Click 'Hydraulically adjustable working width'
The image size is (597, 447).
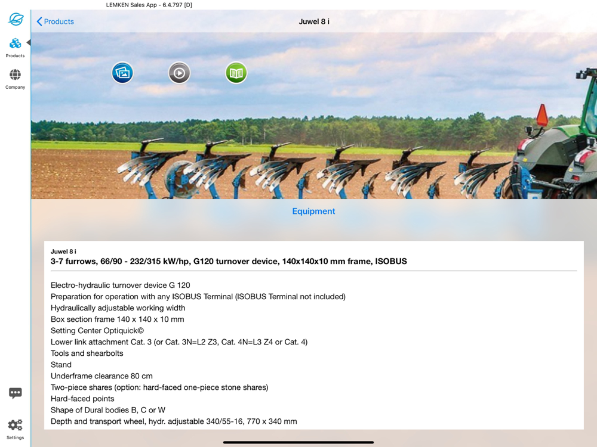click(118, 308)
